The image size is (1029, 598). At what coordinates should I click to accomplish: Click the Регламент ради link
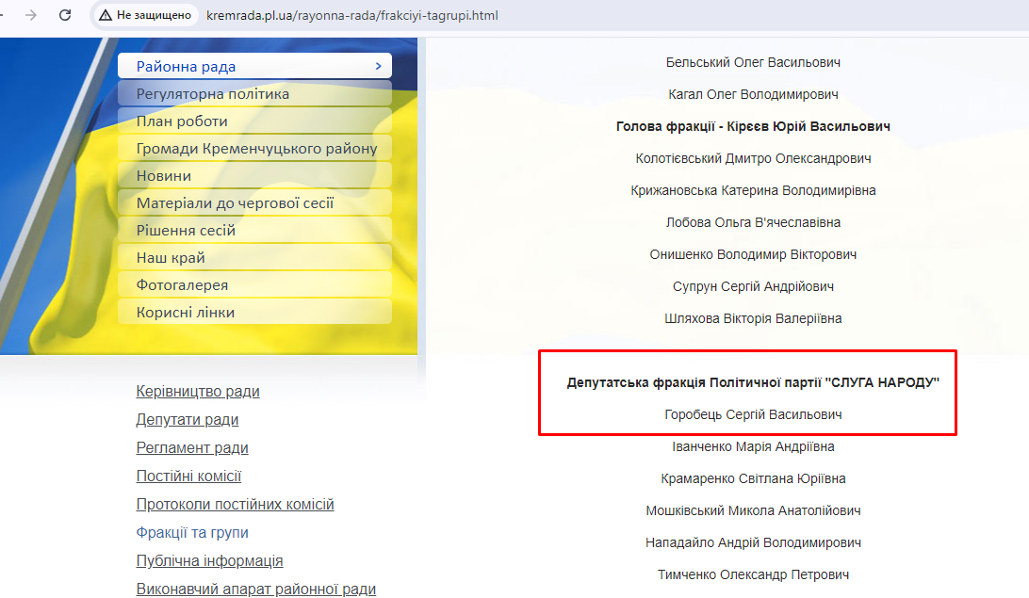click(192, 448)
